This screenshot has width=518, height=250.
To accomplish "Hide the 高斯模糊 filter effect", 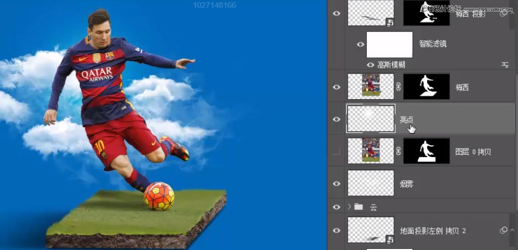I will 371,65.
